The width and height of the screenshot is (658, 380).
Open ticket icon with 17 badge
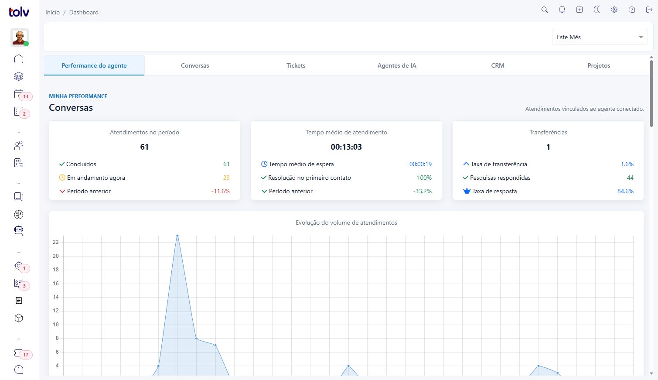(19, 353)
